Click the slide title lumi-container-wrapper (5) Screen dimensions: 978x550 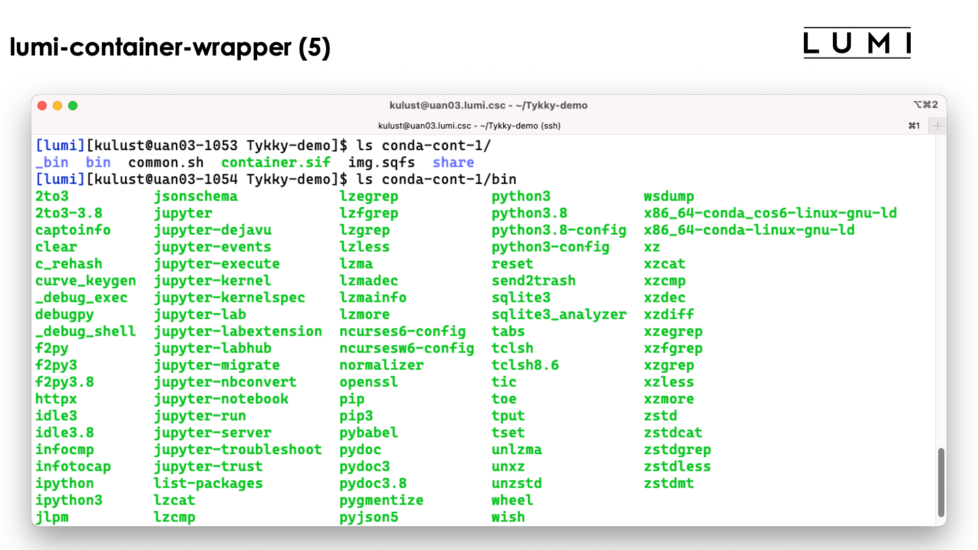(170, 47)
